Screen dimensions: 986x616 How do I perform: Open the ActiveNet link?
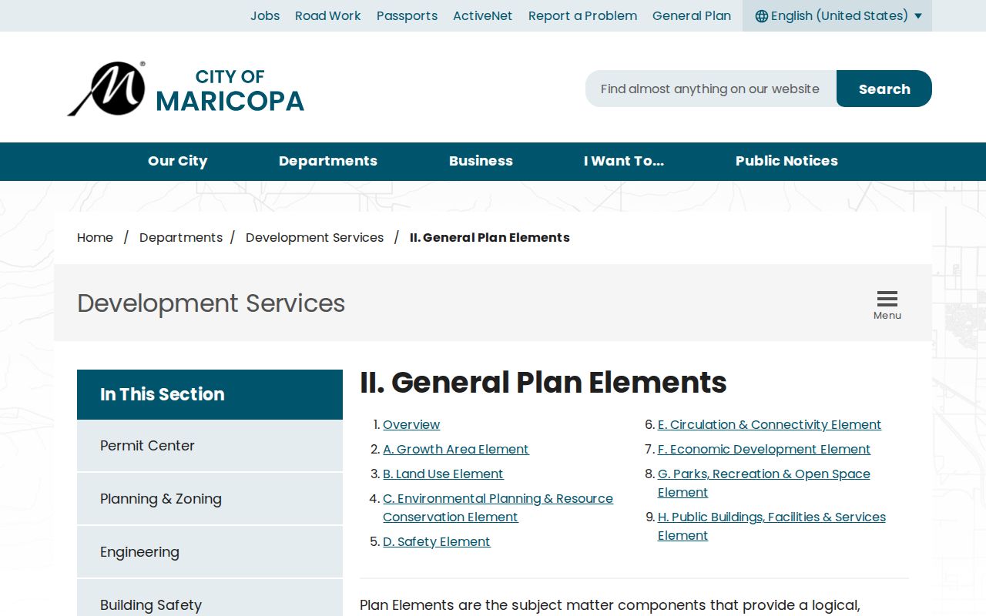point(483,16)
